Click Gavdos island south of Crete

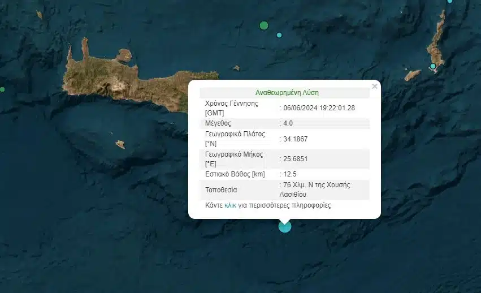tap(120, 145)
